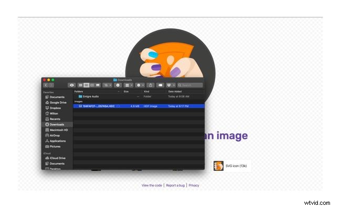Viewport: 341px width, 208px height.
Task: Click the Finder Search field
Action: point(190,85)
